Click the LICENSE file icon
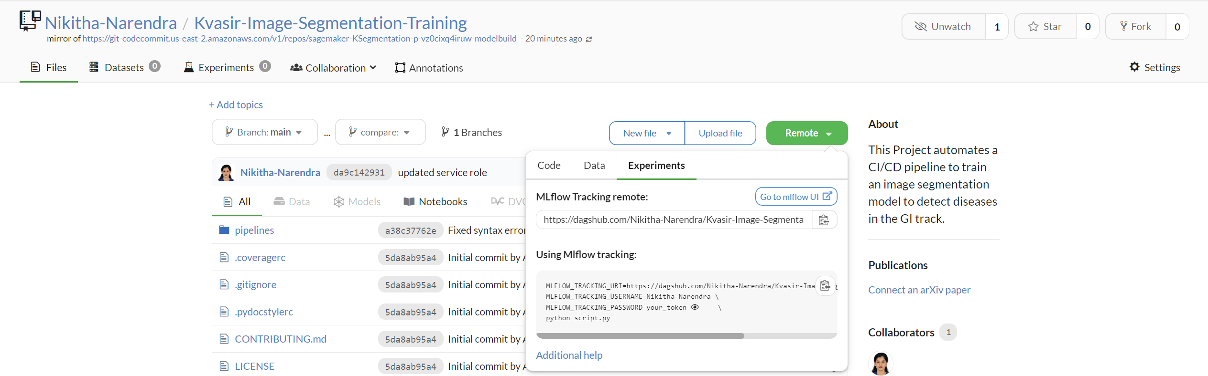The image size is (1208, 376). pyautogui.click(x=224, y=366)
